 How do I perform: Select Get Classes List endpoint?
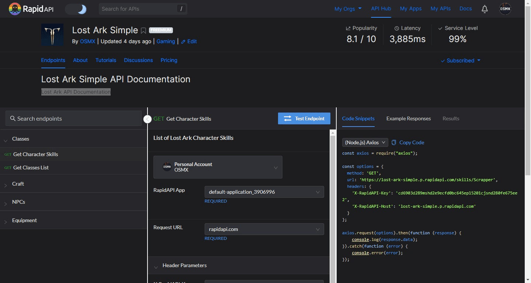tap(73, 168)
